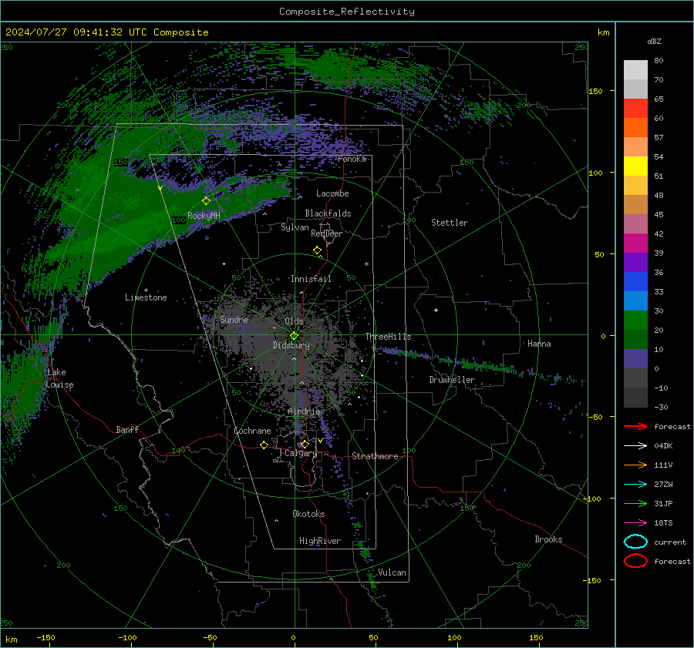This screenshot has height=648, width=694.
Task: Click the Sundre town label
Action: (234, 320)
